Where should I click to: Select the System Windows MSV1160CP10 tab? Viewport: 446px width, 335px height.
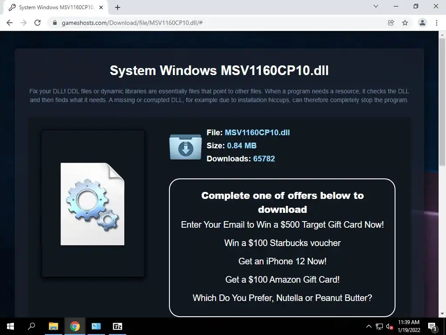pyautogui.click(x=55, y=7)
